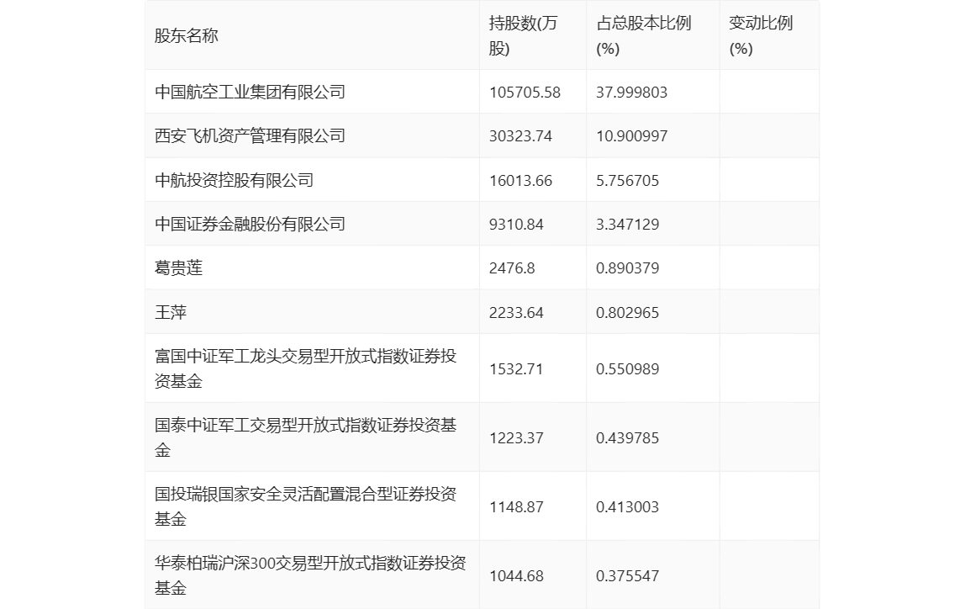Viewport: 965px width, 609px height.
Task: Click percentage value 3.347129
Action: coord(627,224)
